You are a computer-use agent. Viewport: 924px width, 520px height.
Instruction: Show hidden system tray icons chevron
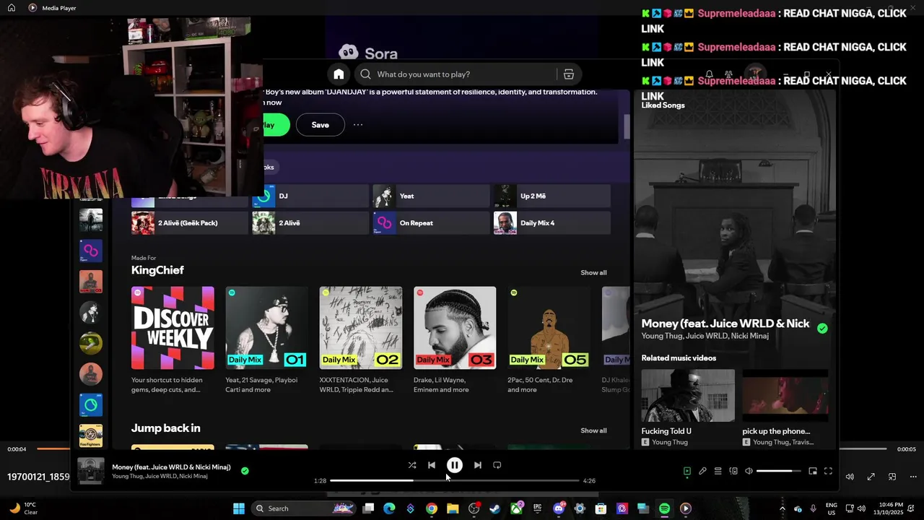click(782, 508)
